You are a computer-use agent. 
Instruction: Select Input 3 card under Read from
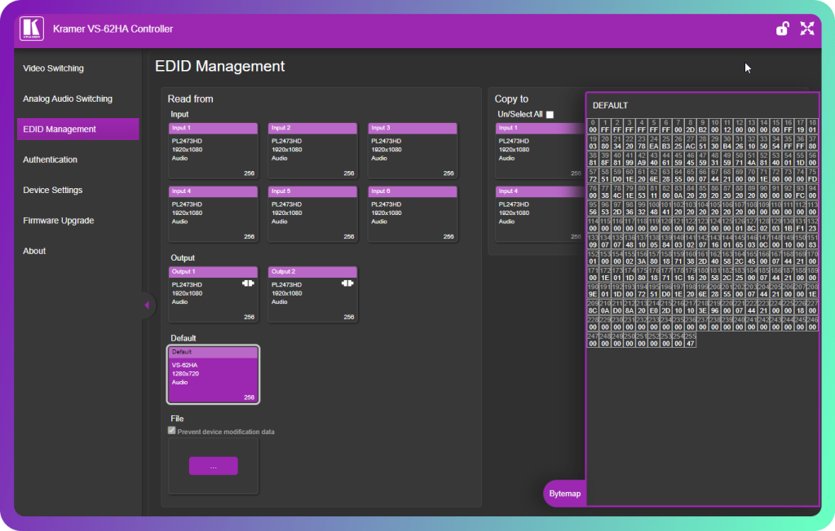pyautogui.click(x=412, y=151)
